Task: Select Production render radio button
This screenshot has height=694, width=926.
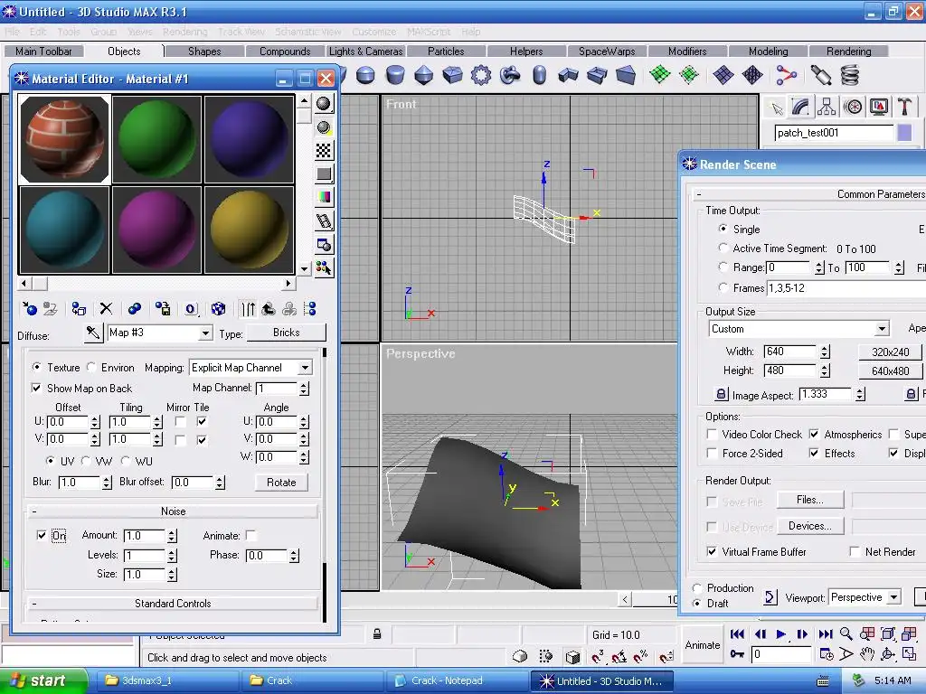Action: tap(697, 587)
